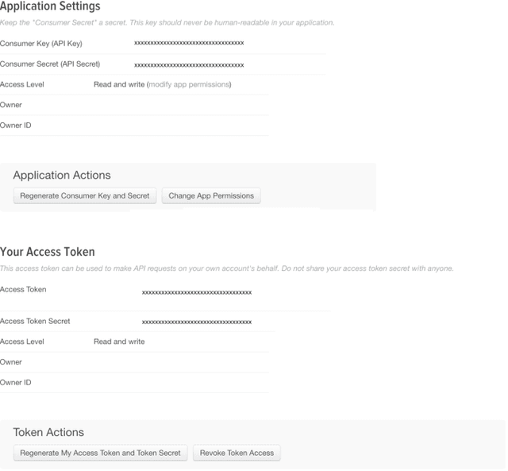Click Owner ID label under Your Access Token
The image size is (508, 471).
point(16,383)
